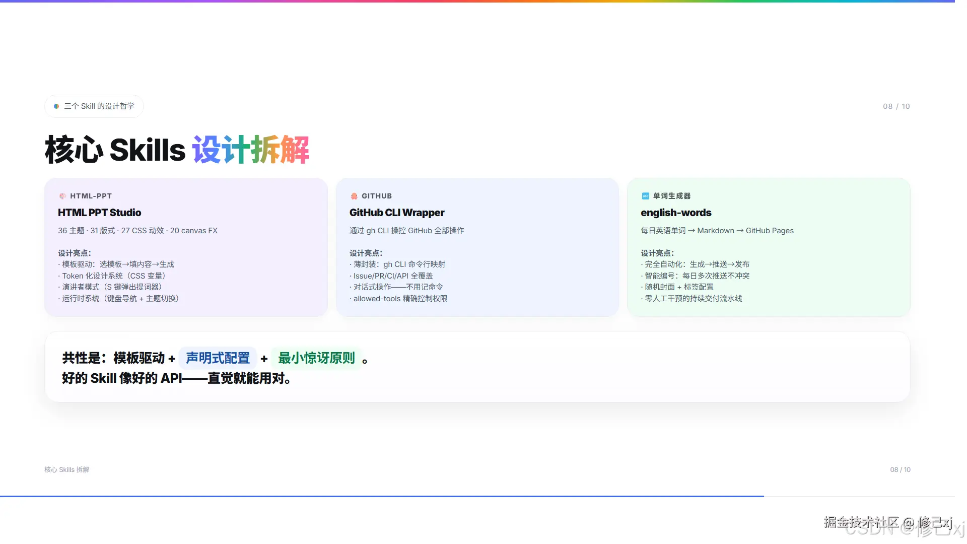Click the bullet 对话式操作——不用记命令

[396, 287]
